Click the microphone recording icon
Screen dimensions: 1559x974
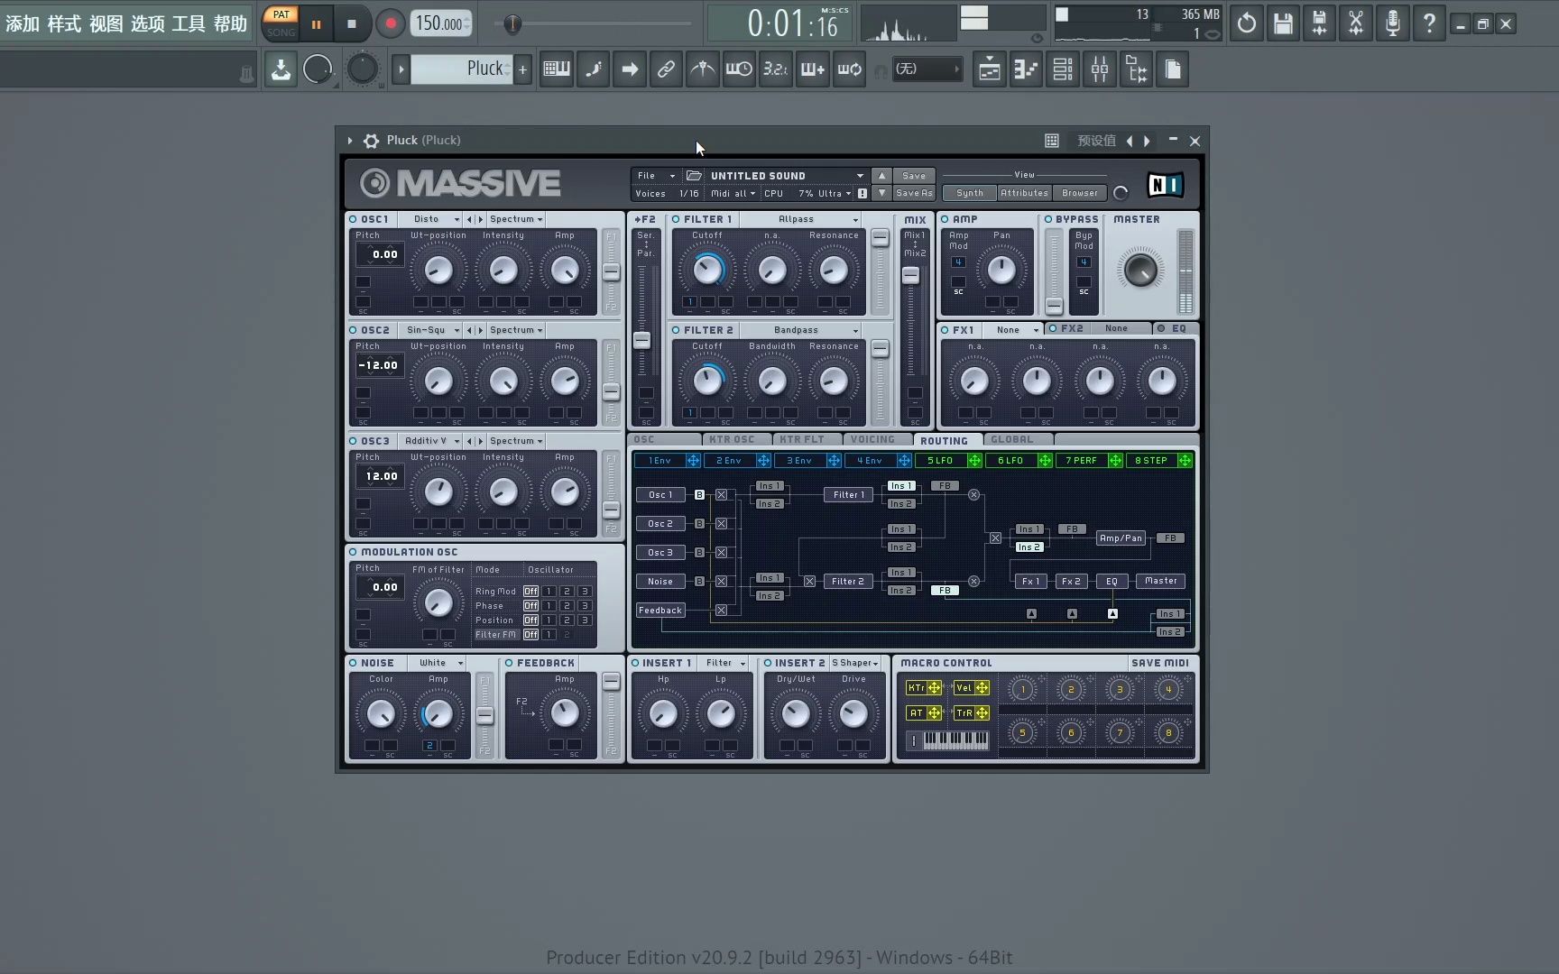[1393, 23]
